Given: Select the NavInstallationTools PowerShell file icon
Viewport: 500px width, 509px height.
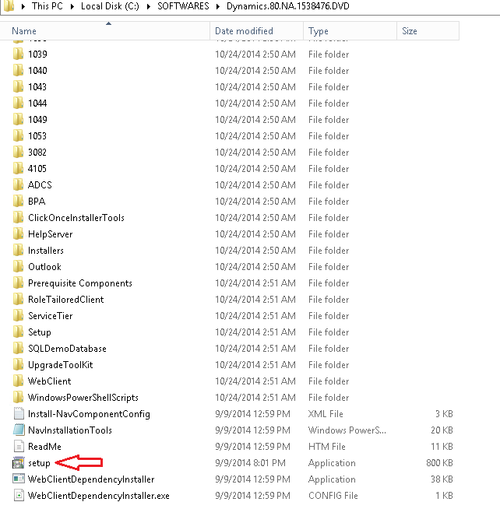Looking at the screenshot, I should [19, 430].
